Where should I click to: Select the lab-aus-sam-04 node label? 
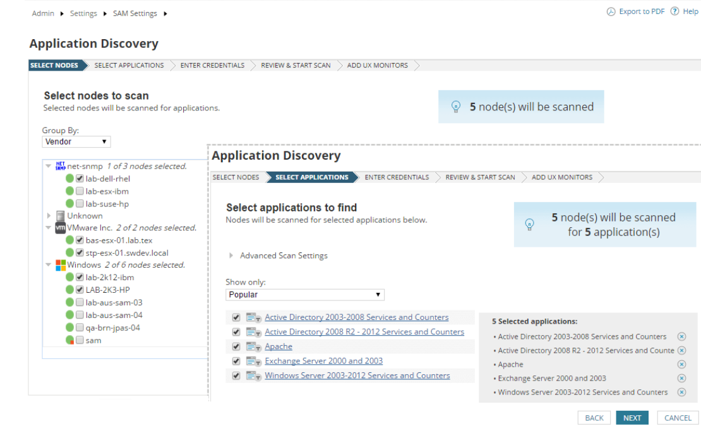tap(114, 315)
